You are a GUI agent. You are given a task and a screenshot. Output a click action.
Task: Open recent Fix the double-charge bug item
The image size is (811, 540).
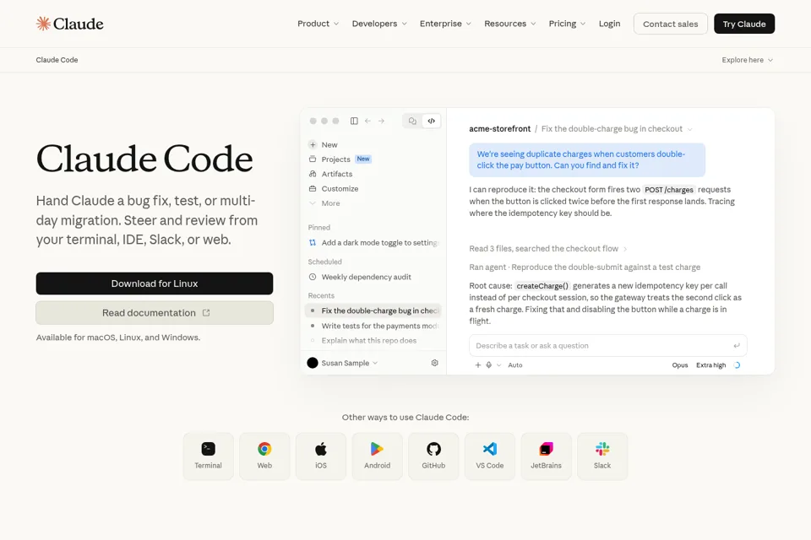click(x=373, y=310)
